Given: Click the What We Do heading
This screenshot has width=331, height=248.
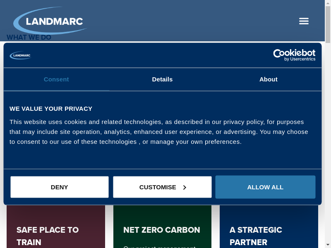Looking at the screenshot, I should click(29, 38).
